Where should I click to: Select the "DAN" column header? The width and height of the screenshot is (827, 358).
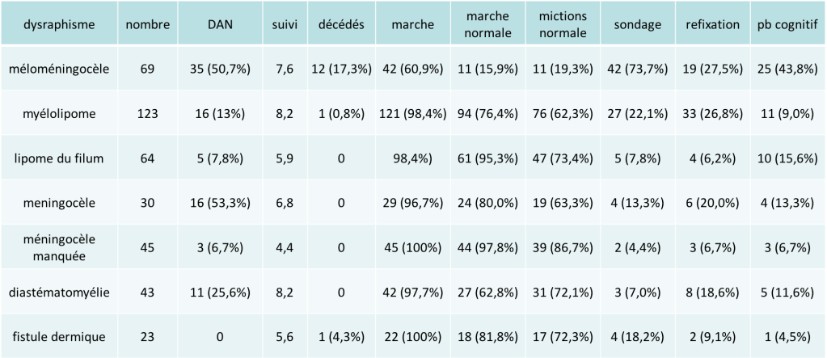221,24
